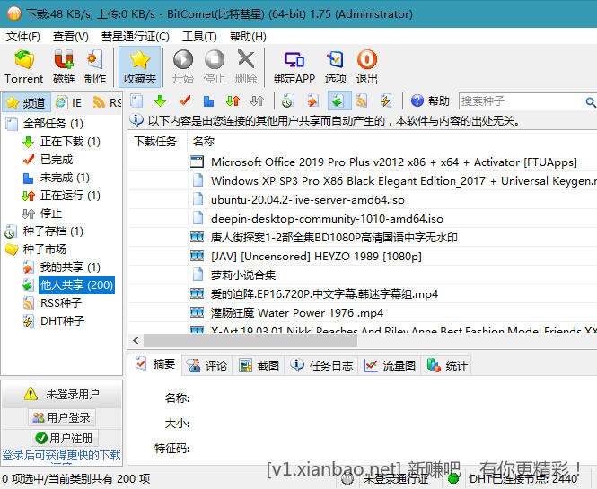Open torrent archive clock icon in filter bar
Viewport: 597px width, 489px height.
coord(288,101)
